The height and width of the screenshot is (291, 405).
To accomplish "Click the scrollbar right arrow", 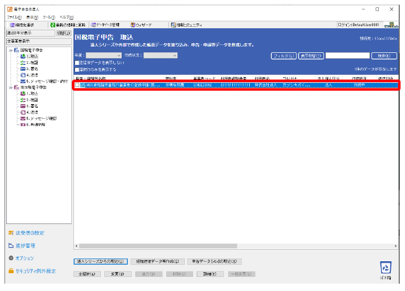I will (396, 246).
